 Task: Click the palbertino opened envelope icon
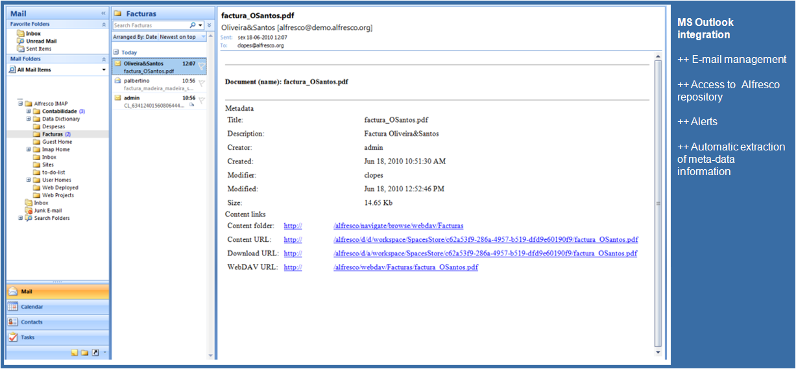coord(117,80)
